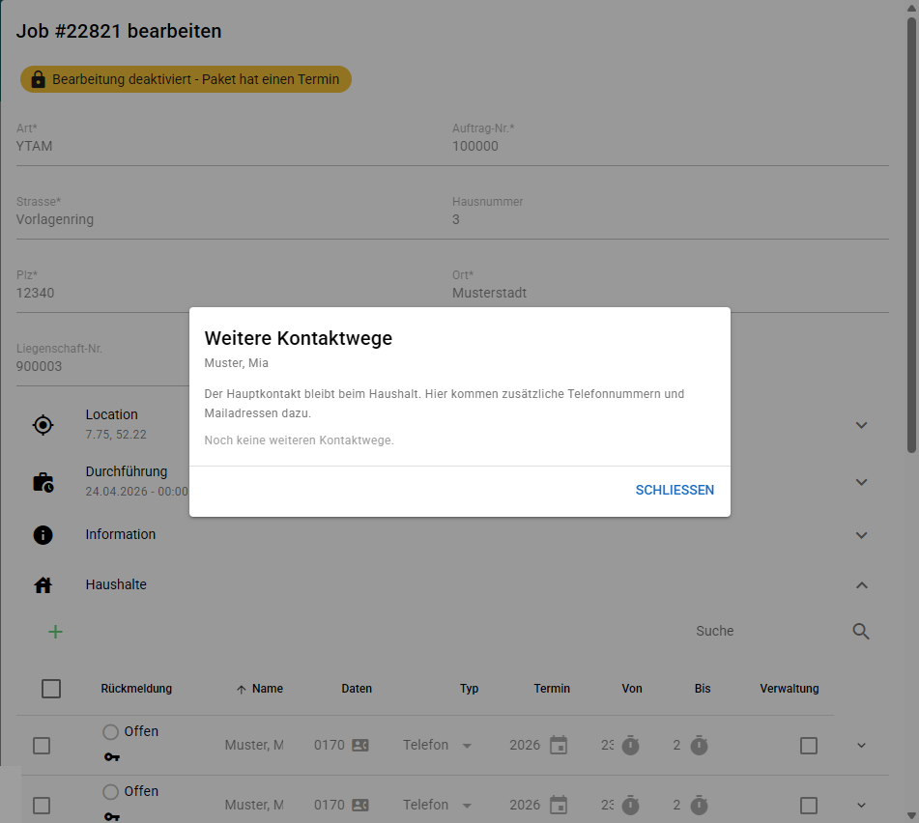Click Von timer icon in first household row
Image resolution: width=919 pixels, height=823 pixels.
coord(630,745)
